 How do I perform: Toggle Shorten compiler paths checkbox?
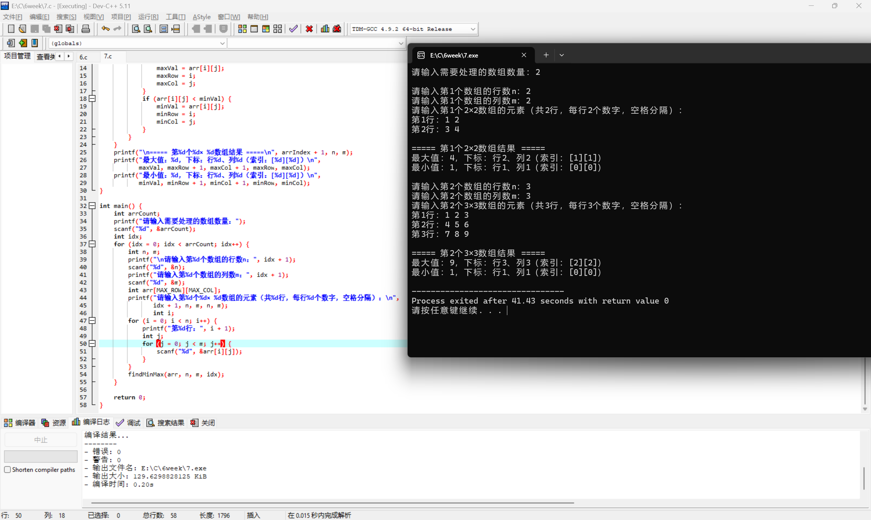7,470
